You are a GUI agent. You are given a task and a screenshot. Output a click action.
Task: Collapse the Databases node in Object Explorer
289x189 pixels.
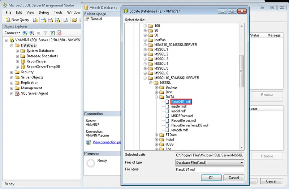(12, 46)
